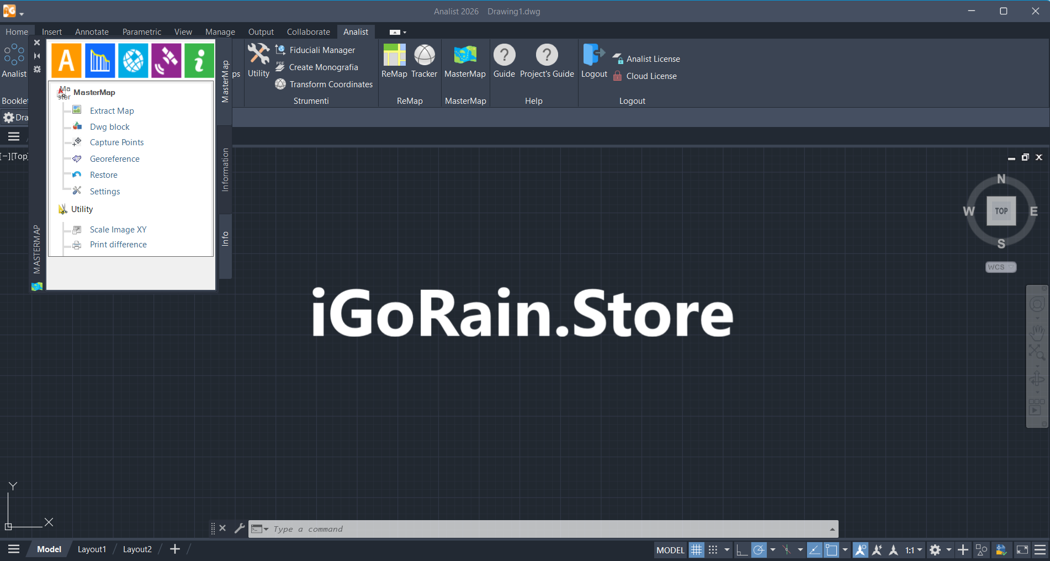Click the TOP face of ViewCube
1050x561 pixels.
pos(1001,211)
